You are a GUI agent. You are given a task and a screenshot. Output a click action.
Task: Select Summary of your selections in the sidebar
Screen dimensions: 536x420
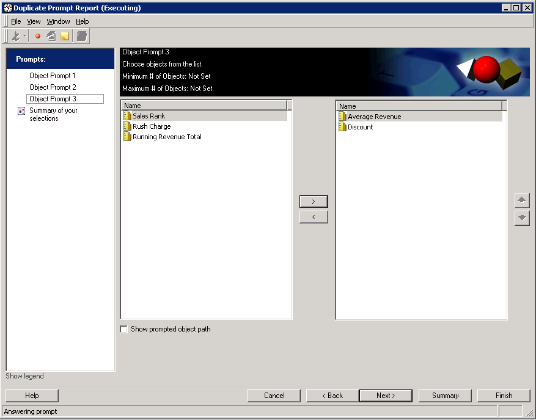[x=53, y=114]
